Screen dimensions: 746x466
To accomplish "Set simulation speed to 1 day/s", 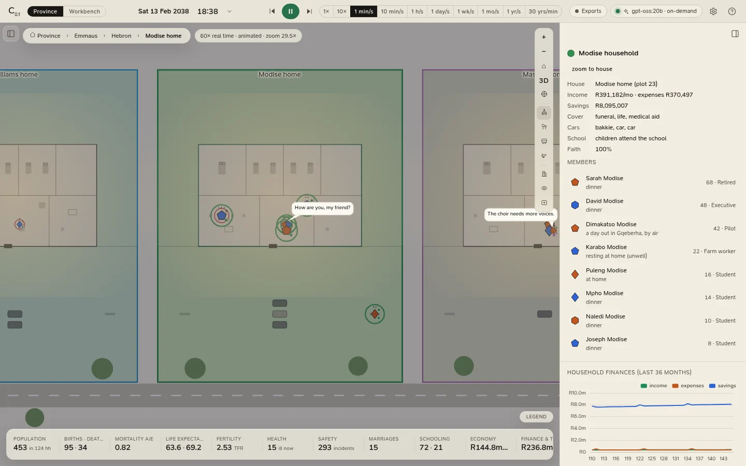I will pos(440,11).
